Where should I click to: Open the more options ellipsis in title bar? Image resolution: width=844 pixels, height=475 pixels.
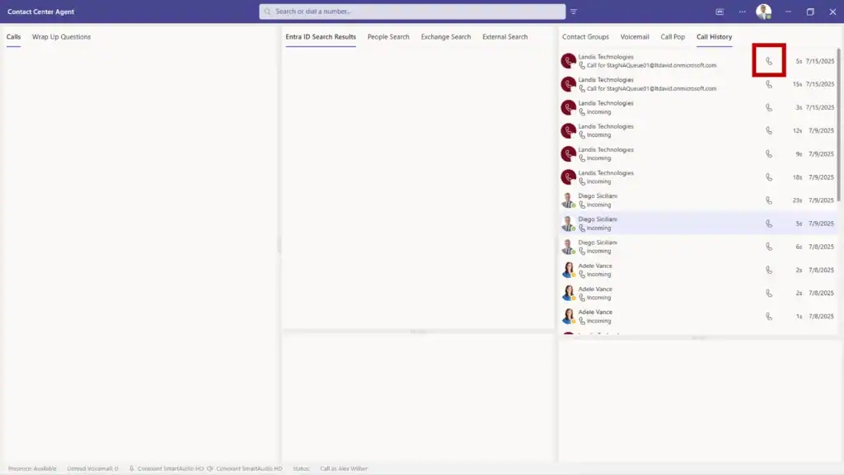point(741,12)
